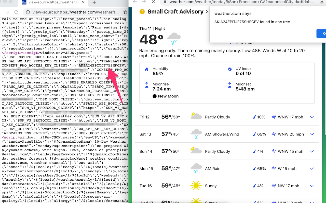Click the 56°/50° temperature on Fri 12
326x203 pixels.
tap(171, 117)
